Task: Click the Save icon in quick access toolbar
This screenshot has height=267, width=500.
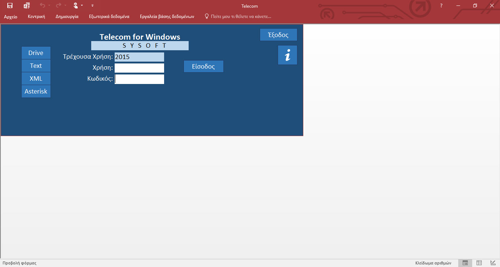Action: tap(10, 6)
